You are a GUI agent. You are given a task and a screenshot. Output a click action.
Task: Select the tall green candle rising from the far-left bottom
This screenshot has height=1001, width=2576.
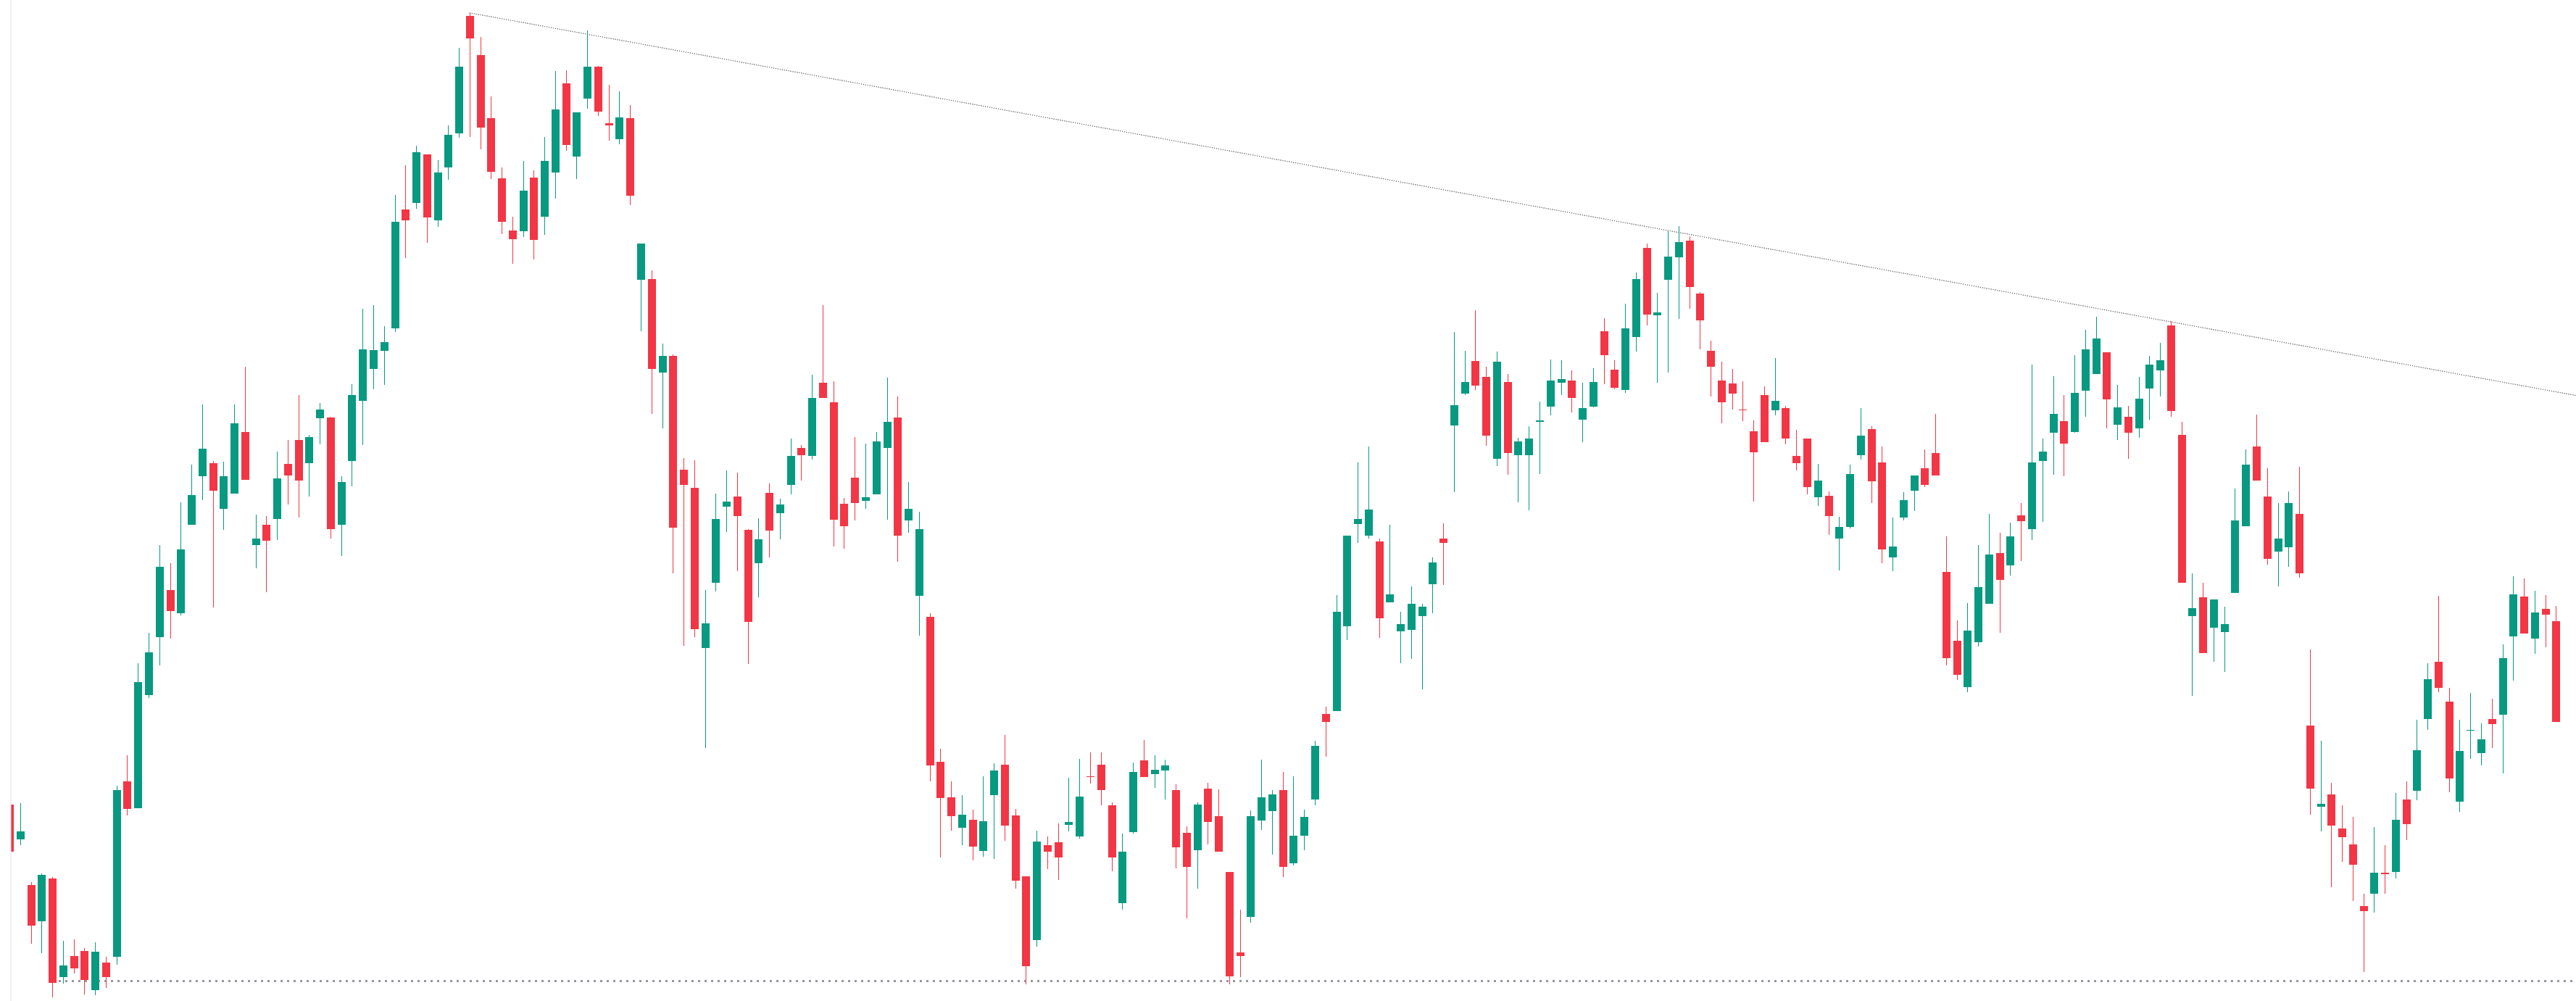click(117, 872)
